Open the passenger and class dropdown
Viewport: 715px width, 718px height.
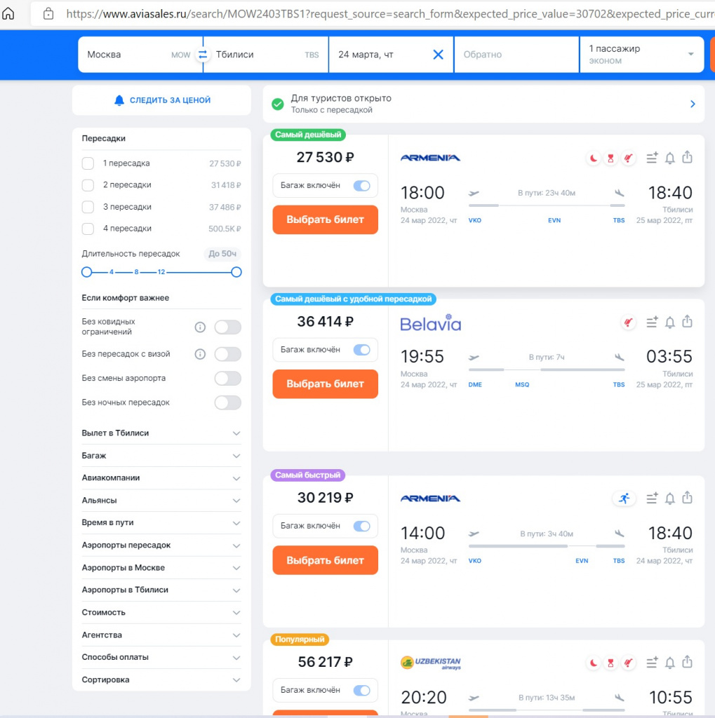(x=641, y=55)
